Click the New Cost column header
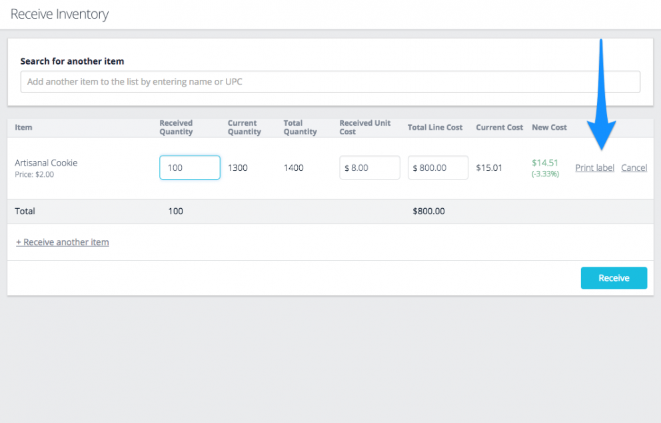The height and width of the screenshot is (423, 661). pos(549,127)
